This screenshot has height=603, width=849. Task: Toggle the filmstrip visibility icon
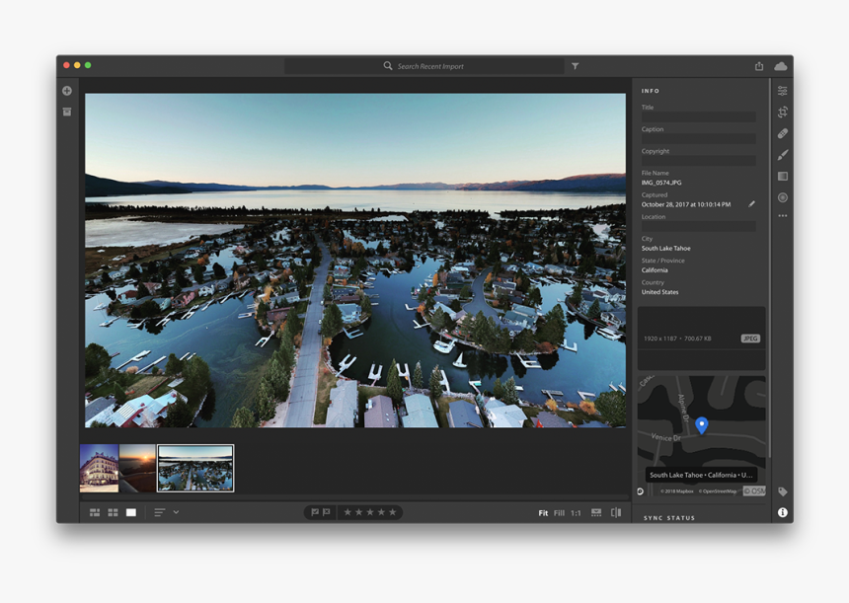tap(596, 512)
